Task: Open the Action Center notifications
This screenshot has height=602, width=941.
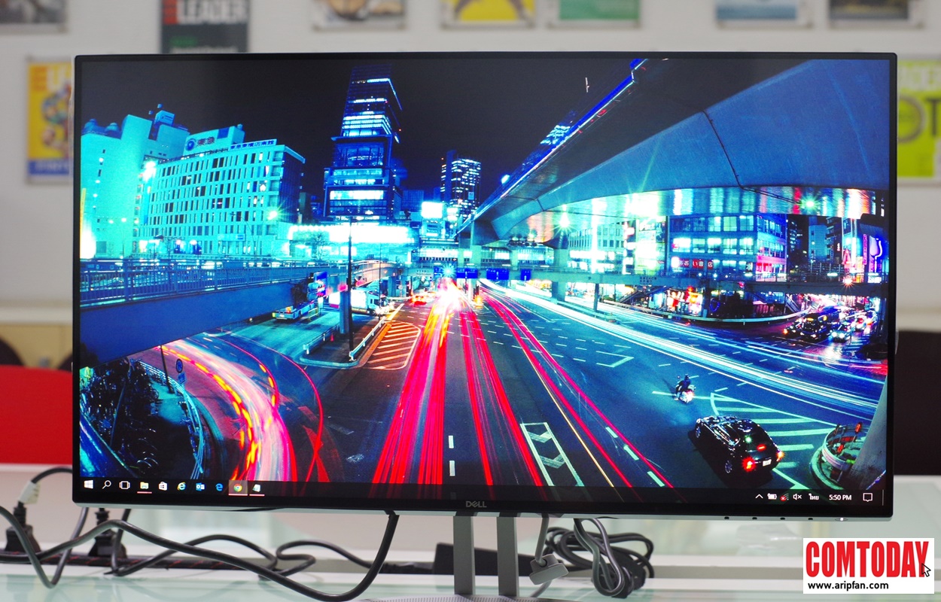Action: (867, 497)
